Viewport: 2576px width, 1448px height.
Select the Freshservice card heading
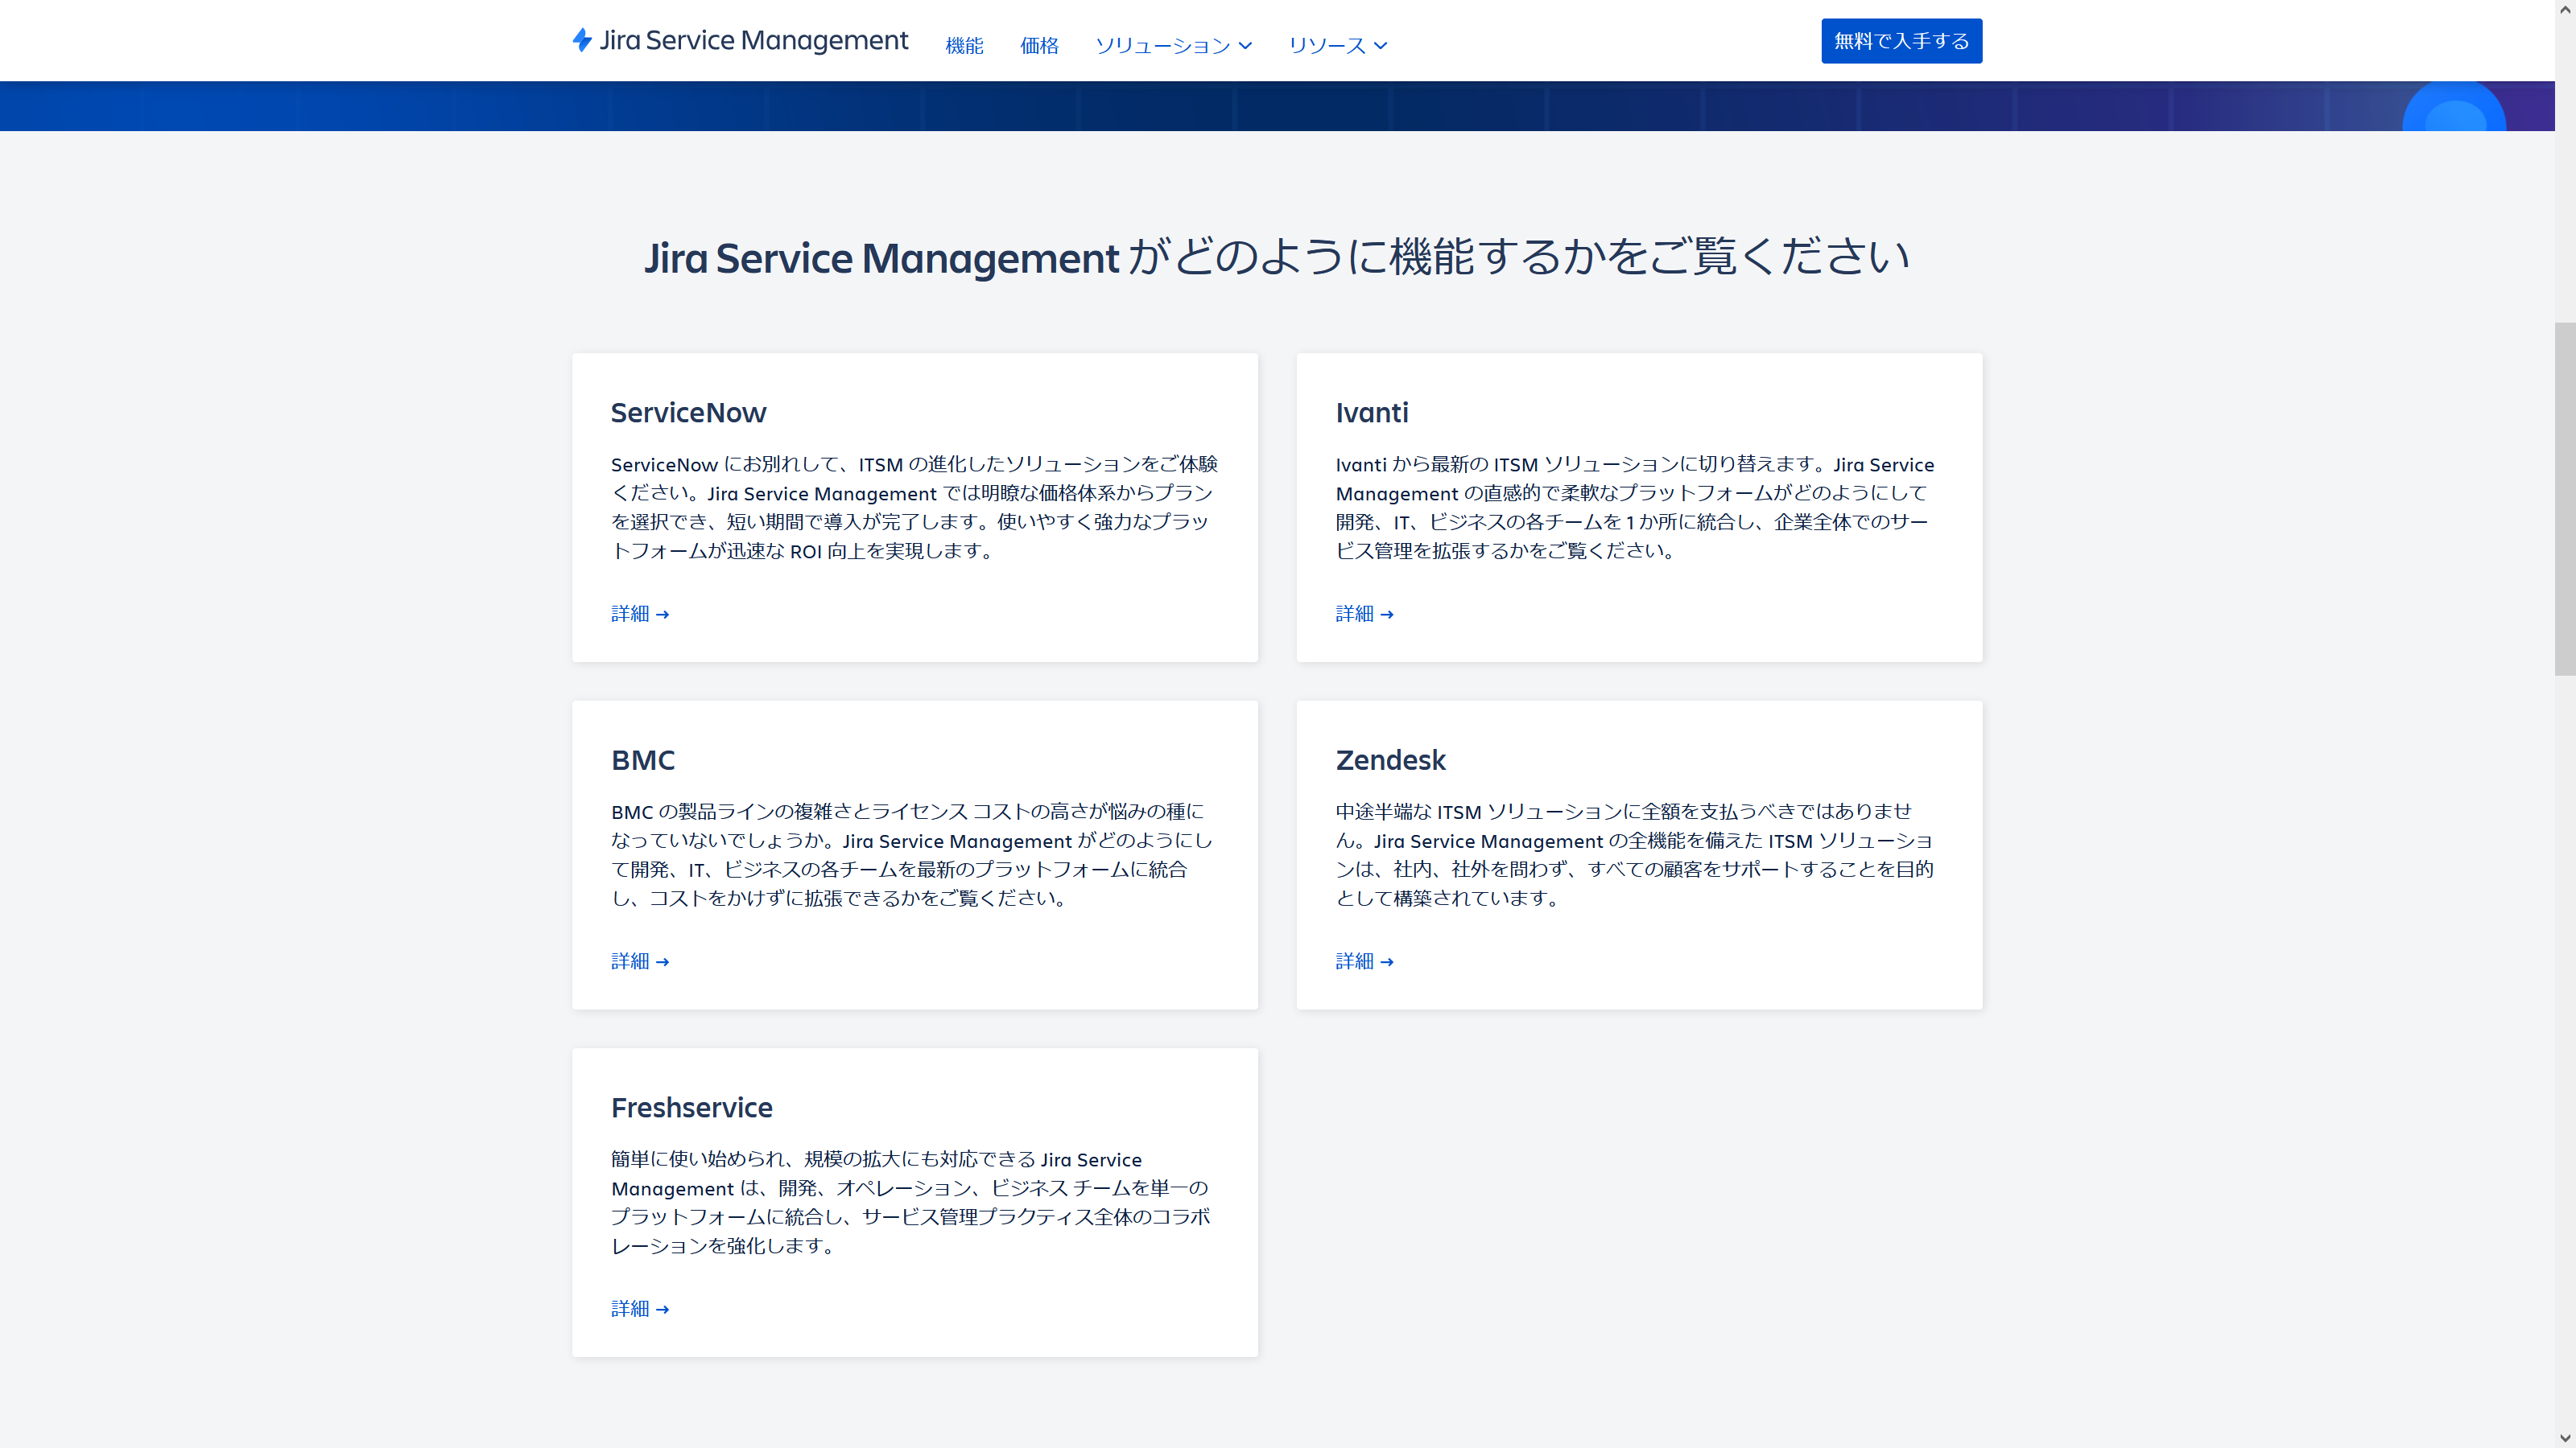tap(691, 1107)
